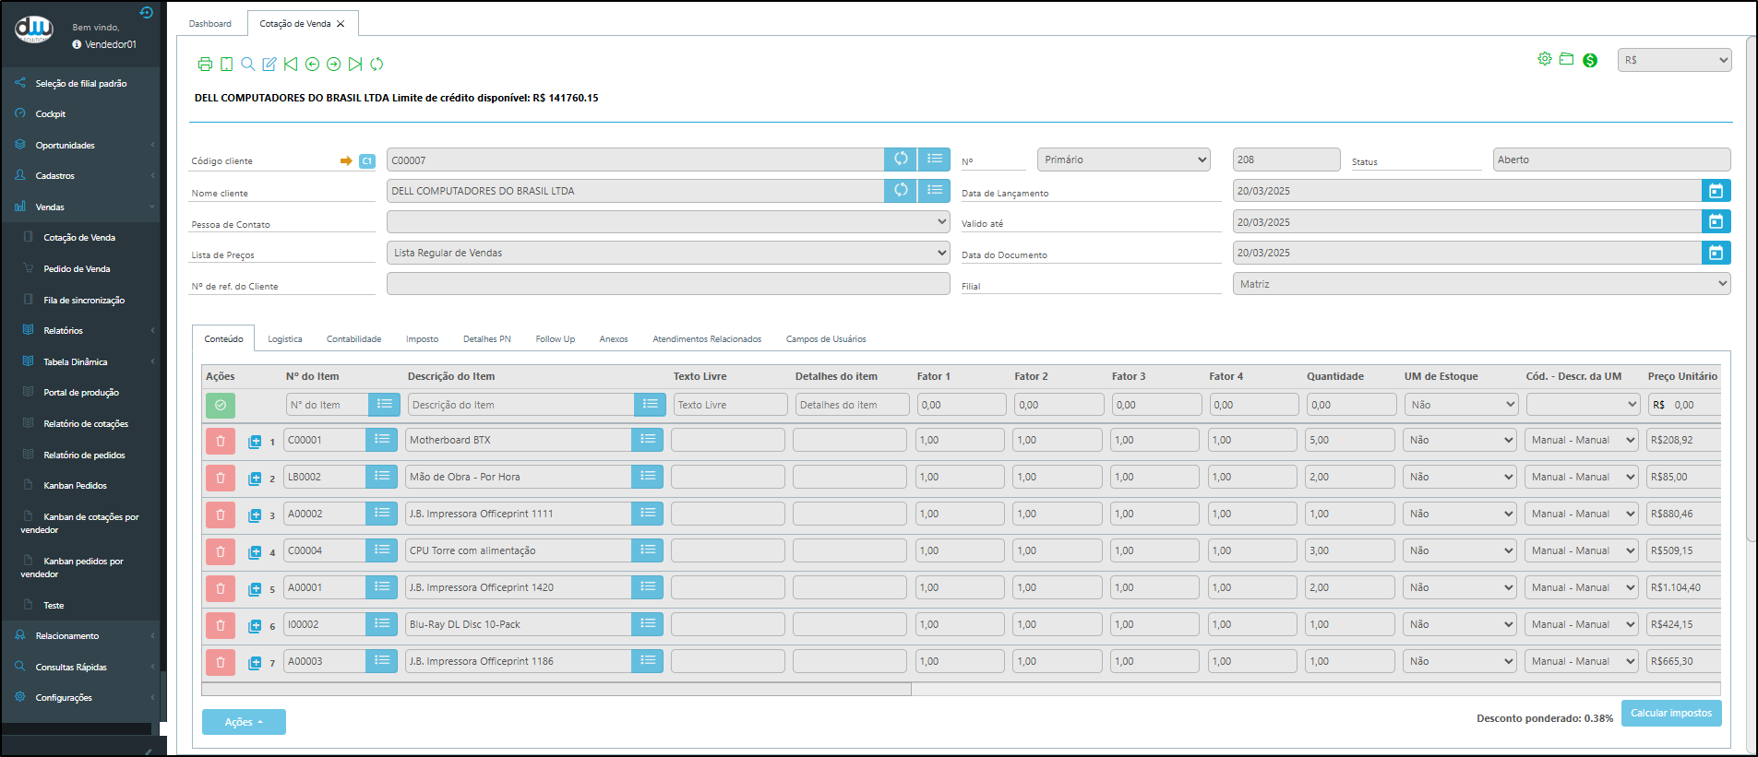Click the green dollar sign icon
Image resolution: width=1758 pixels, height=757 pixels.
(1590, 60)
